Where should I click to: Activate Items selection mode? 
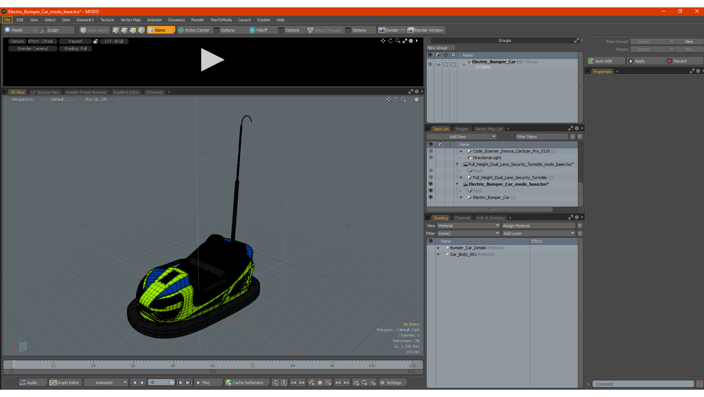point(161,30)
